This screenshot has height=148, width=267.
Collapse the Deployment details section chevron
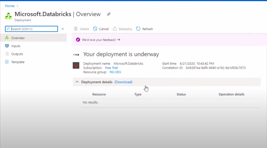click(77, 82)
